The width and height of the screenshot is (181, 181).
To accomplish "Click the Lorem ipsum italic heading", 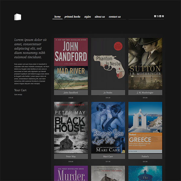I will 30,48.
